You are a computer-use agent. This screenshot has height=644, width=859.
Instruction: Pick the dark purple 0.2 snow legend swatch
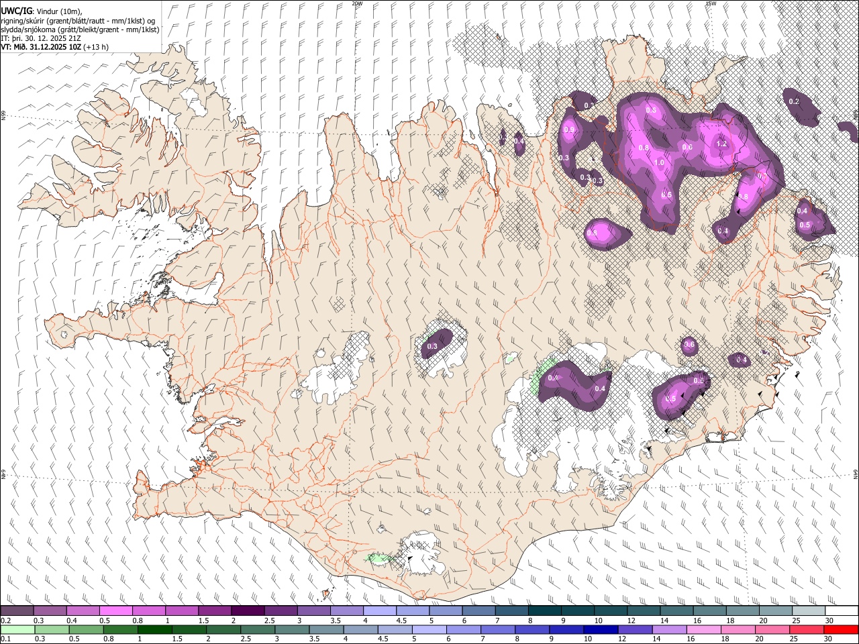pyautogui.click(x=17, y=611)
